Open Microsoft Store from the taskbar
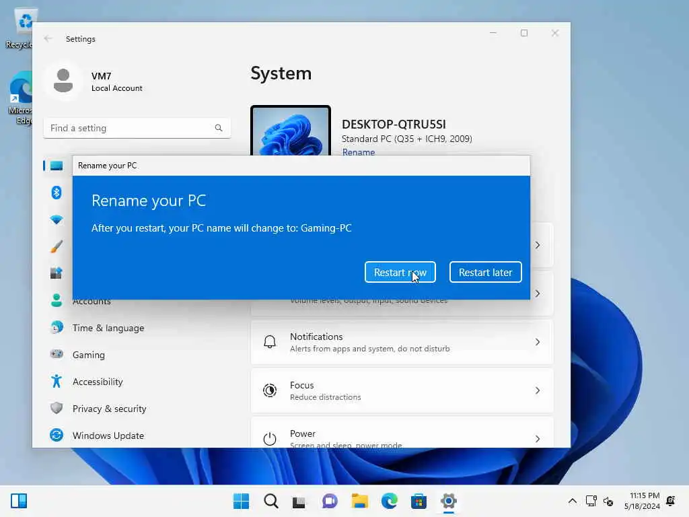 [419, 501]
